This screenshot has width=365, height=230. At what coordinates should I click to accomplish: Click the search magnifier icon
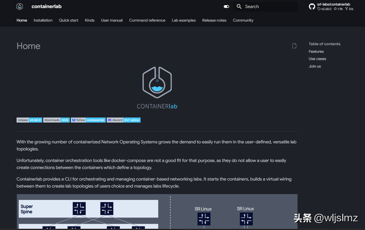click(x=239, y=6)
